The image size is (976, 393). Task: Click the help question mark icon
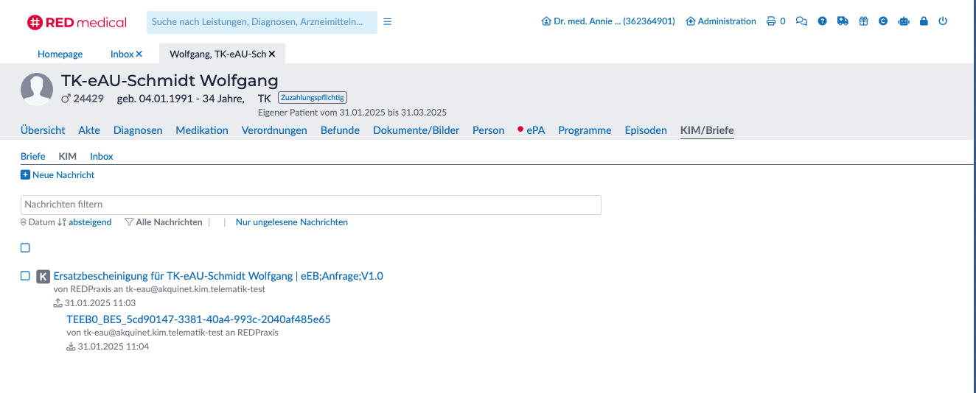(823, 21)
